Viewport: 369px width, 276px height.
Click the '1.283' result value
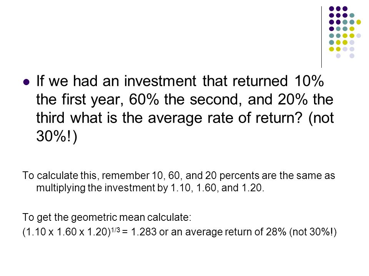click(x=143, y=232)
